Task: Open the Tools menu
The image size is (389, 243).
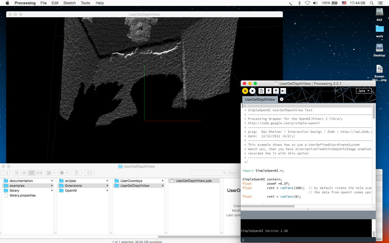Action: tap(85, 3)
